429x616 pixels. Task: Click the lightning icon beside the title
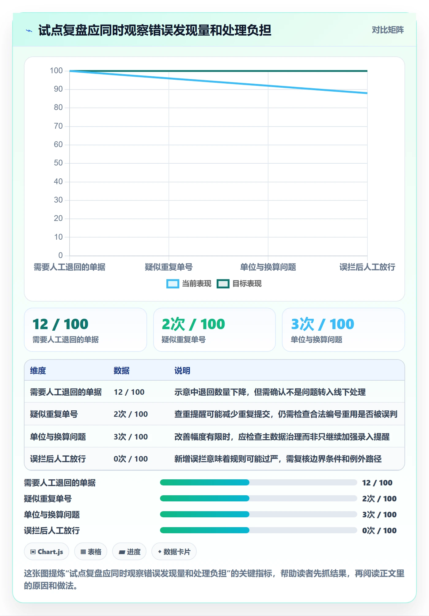point(29,31)
